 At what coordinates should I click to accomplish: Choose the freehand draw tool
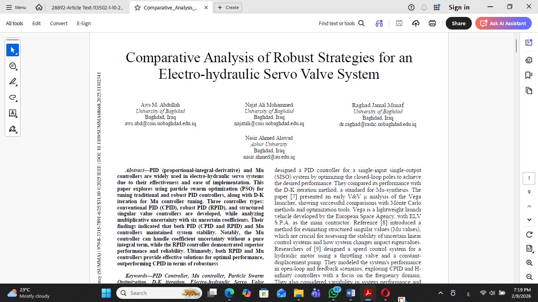tap(13, 98)
